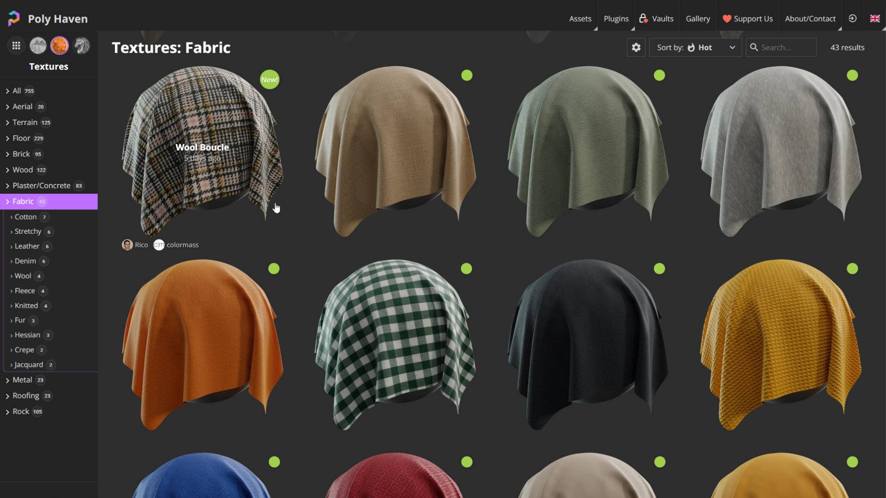Click the New! badge on Wool Boucle
886x498 pixels.
pyautogui.click(x=269, y=80)
